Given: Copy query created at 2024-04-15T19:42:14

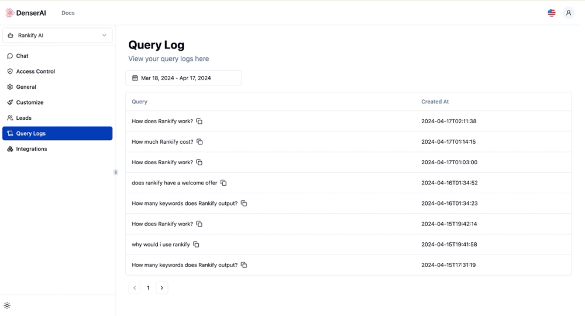Looking at the screenshot, I should click(x=199, y=224).
